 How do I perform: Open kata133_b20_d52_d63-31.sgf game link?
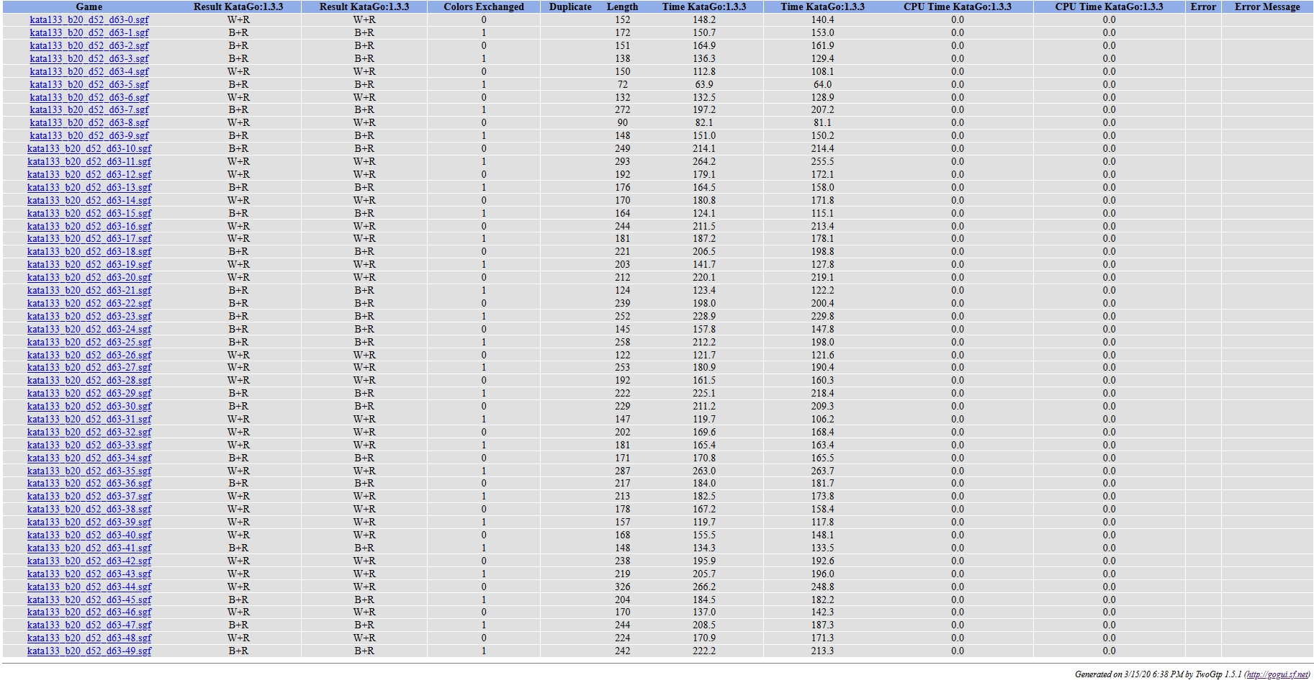89,420
